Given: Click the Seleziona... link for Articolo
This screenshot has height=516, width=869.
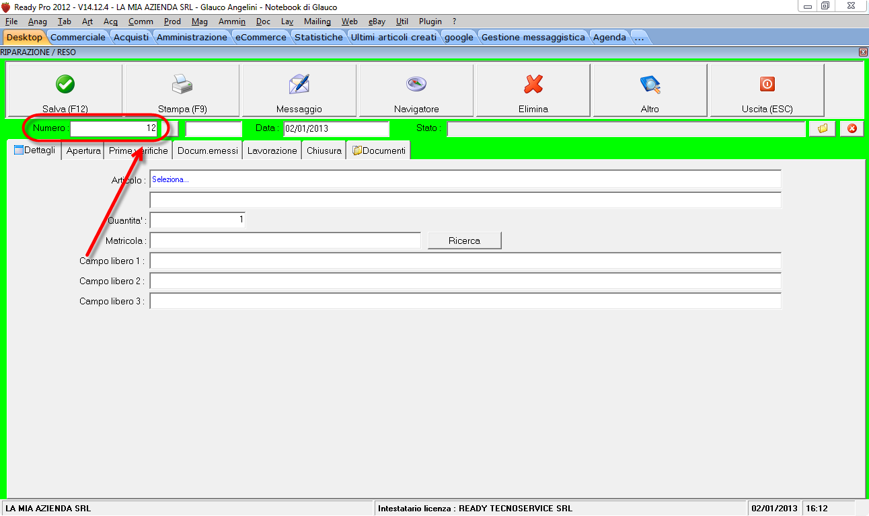Looking at the screenshot, I should (170, 179).
